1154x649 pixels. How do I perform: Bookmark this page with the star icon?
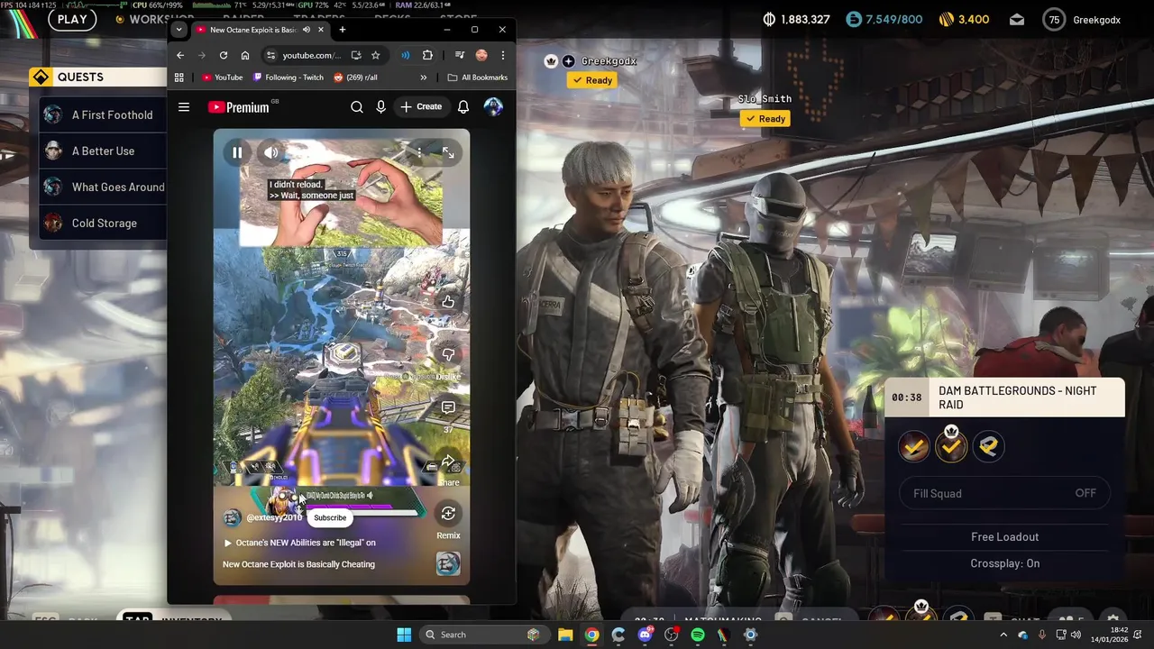(x=376, y=55)
